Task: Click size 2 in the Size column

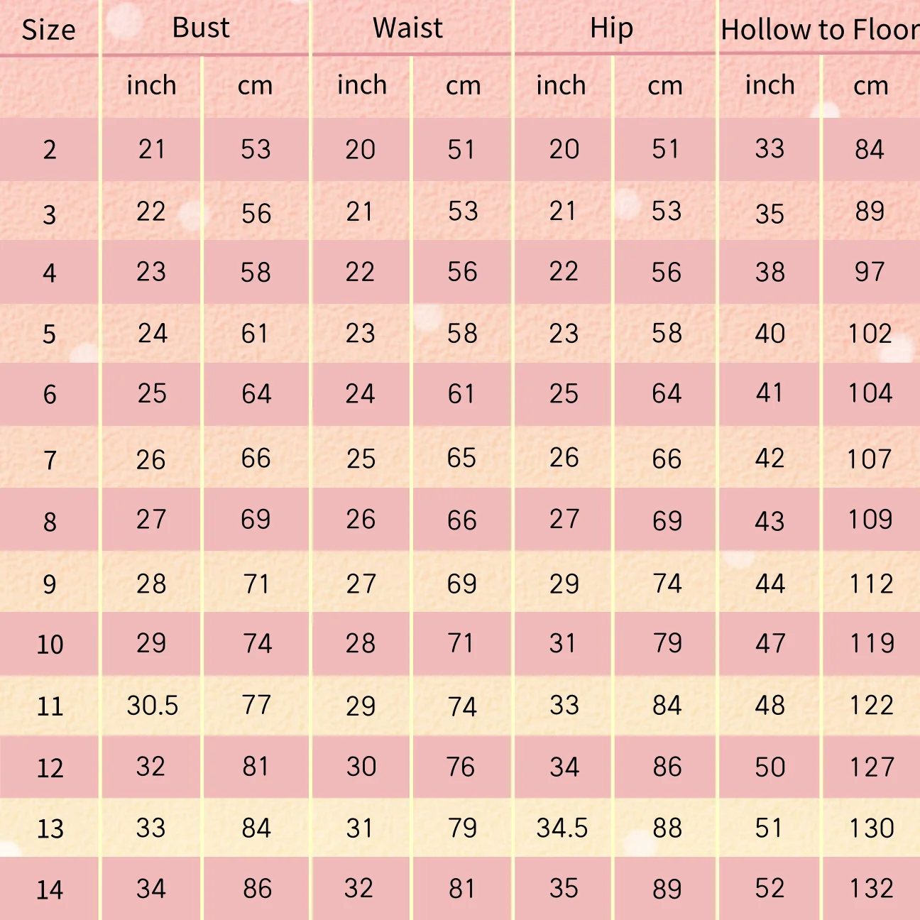Action: point(50,150)
